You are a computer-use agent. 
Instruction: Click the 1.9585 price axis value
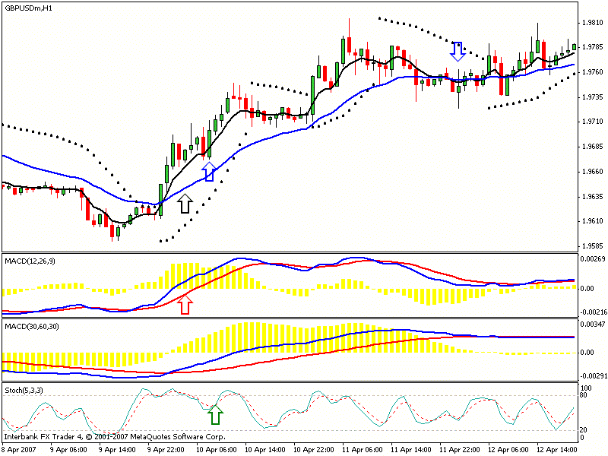point(593,245)
